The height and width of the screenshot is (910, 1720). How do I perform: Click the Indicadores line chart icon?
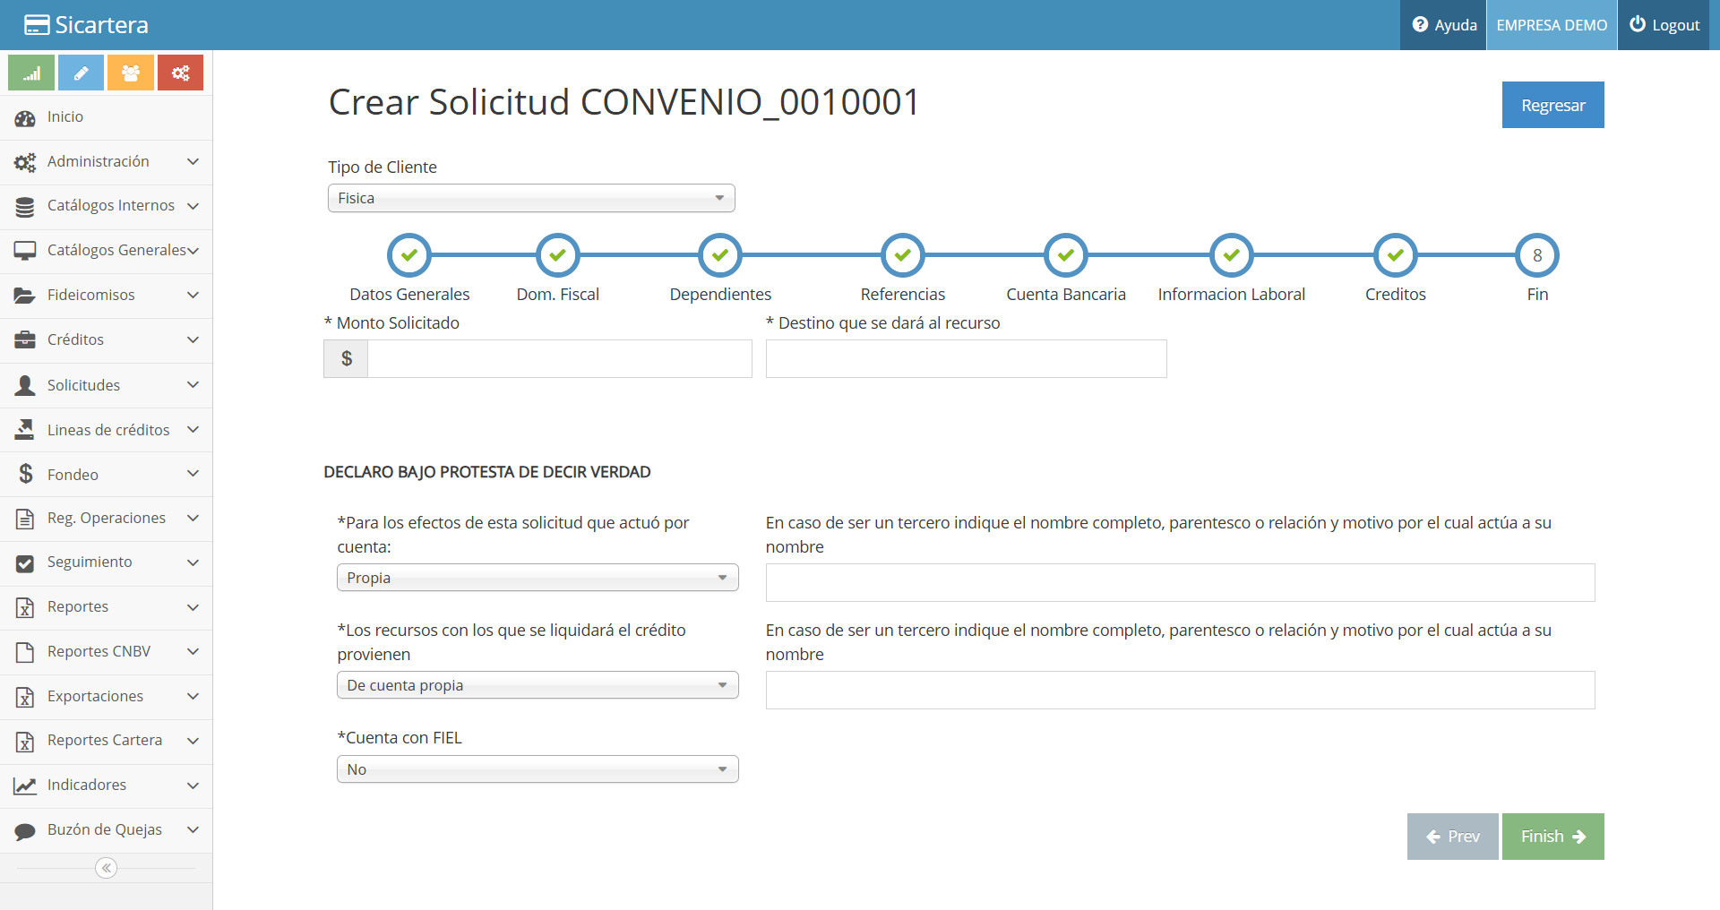click(x=25, y=786)
